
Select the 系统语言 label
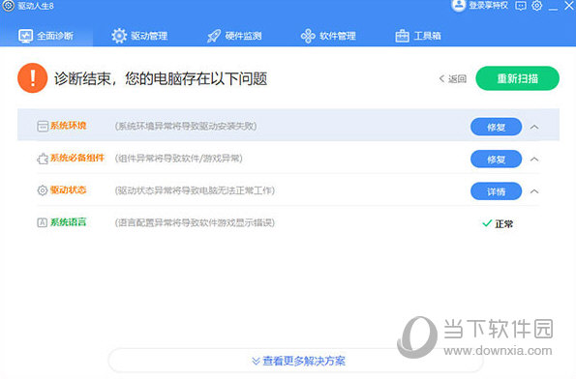68,222
